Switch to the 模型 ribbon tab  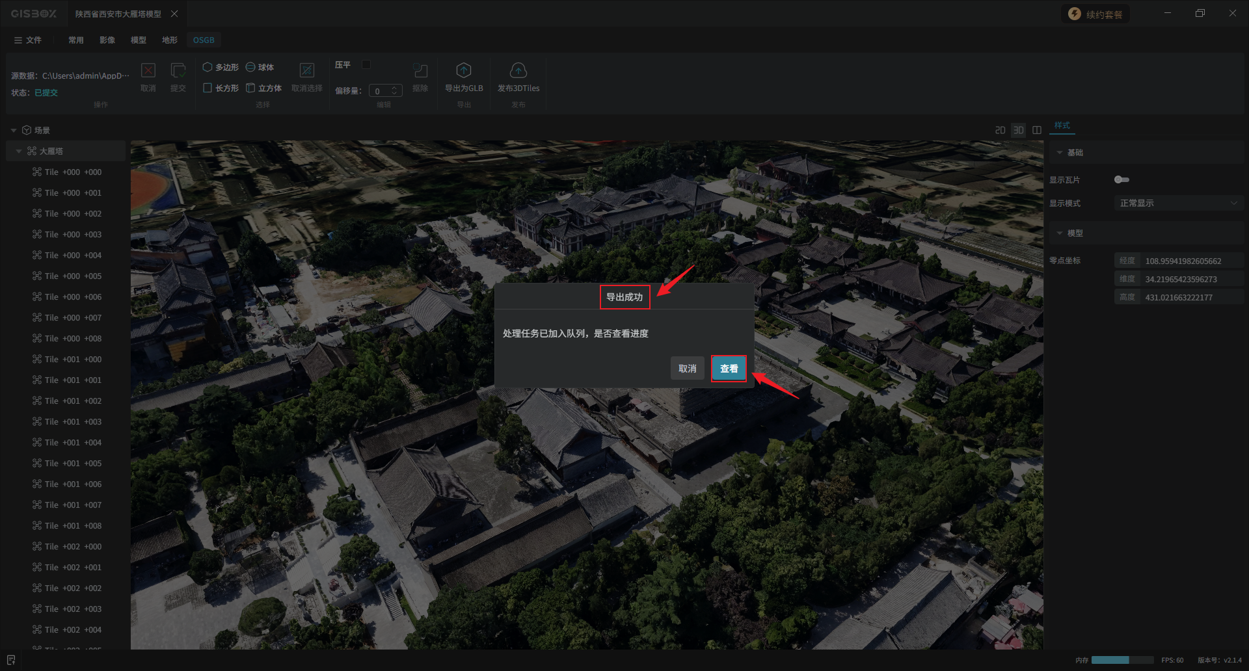click(x=138, y=40)
